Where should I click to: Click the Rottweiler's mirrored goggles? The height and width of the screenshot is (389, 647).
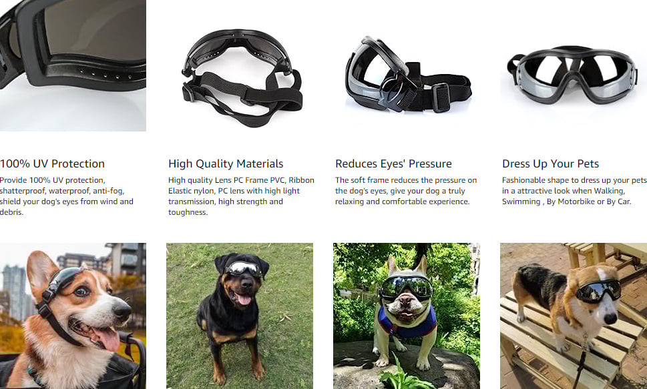242,269
